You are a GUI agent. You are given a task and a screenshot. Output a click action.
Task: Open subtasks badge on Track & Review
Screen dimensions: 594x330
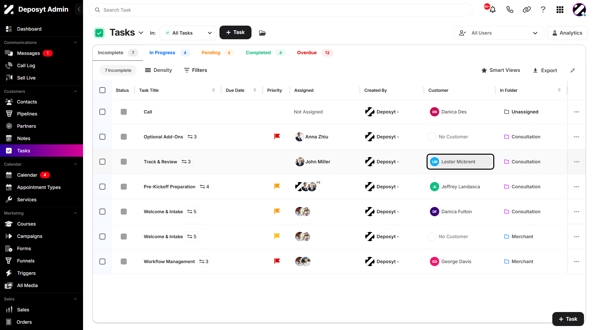pyautogui.click(x=186, y=162)
